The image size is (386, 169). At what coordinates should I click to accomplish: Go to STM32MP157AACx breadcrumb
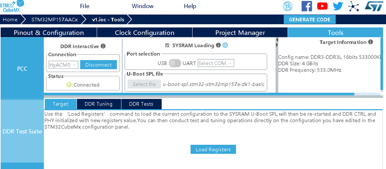coord(55,20)
